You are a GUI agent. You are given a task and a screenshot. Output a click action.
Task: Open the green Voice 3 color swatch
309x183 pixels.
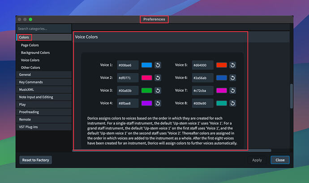(x=146, y=91)
